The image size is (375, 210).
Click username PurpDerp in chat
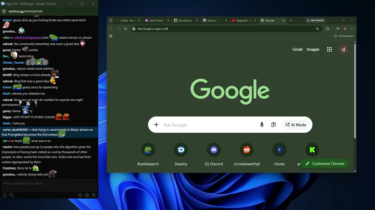pyautogui.click(x=9, y=168)
